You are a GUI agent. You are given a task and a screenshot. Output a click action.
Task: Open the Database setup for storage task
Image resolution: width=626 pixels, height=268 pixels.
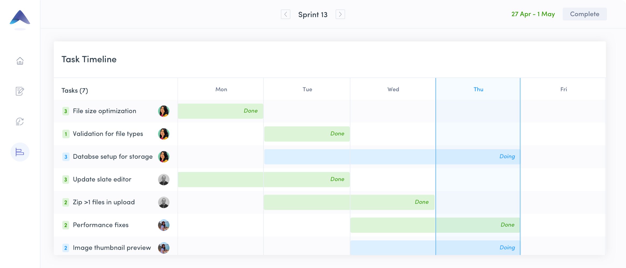(113, 157)
